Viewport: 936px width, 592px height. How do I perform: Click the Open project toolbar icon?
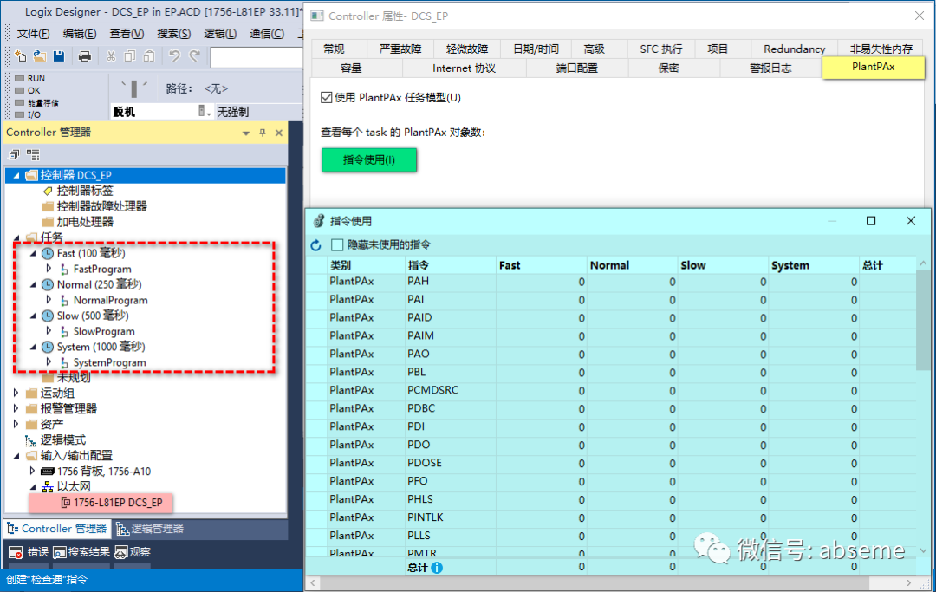click(39, 56)
